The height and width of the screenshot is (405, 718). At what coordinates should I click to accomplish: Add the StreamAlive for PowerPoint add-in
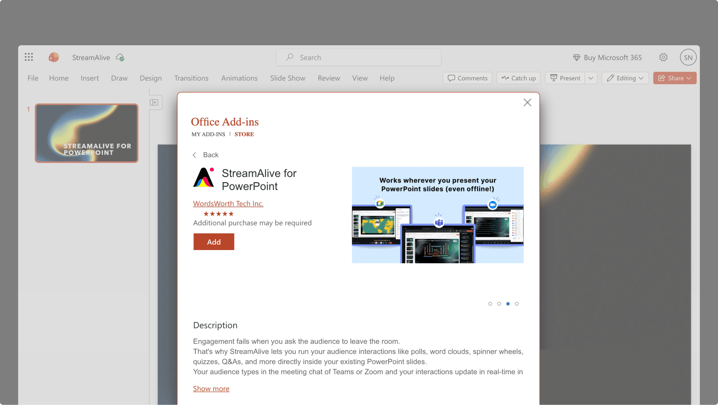pos(214,242)
